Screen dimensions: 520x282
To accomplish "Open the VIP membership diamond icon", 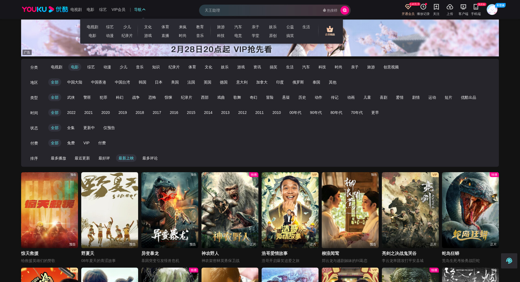I will pos(408,7).
